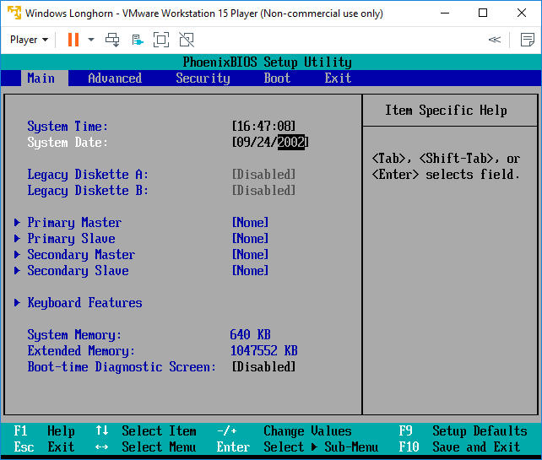
Task: Click the 1047552 KB Extended Memory value
Action: pos(263,351)
